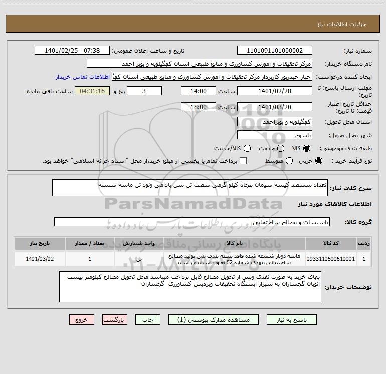Click product code cell 0933110500610001
Viewport: 386px width, 374px height.
tap(331, 259)
